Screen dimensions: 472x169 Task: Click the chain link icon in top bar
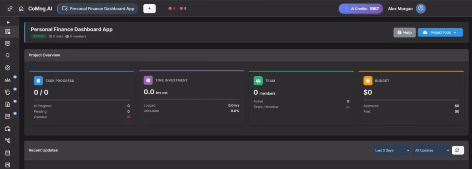(x=10, y=9)
